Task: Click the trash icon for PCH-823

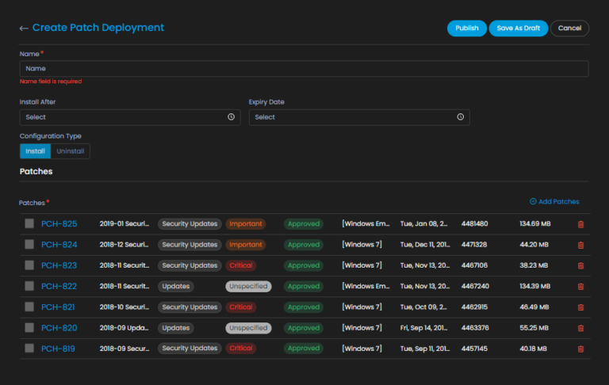Action: coord(580,265)
